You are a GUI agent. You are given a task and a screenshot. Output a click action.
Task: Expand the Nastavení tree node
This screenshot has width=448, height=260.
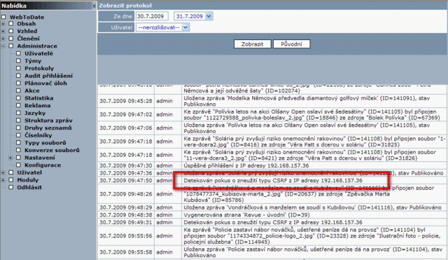point(10,158)
